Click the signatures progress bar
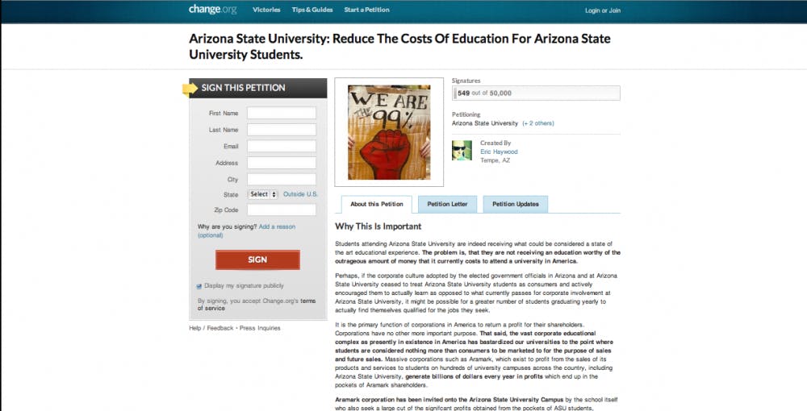Image resolution: width=807 pixels, height=411 pixels. coord(536,93)
